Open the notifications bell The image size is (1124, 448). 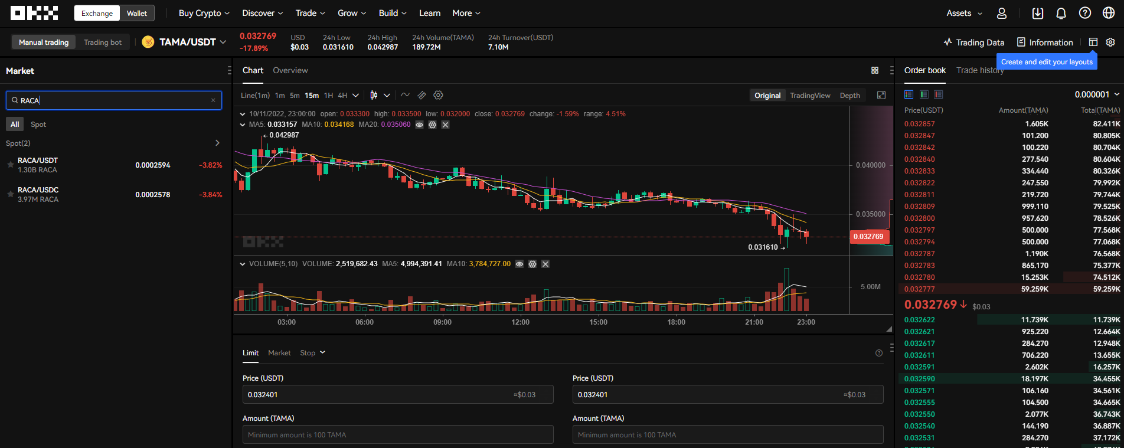(x=1061, y=13)
